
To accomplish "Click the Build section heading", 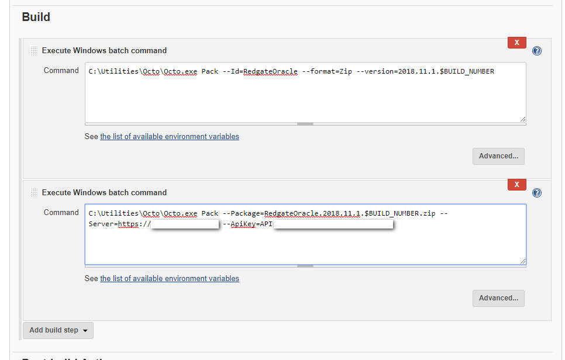I will [x=36, y=18].
